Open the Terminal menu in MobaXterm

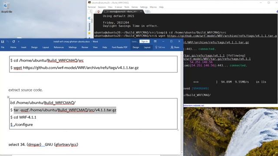click(92, 7)
